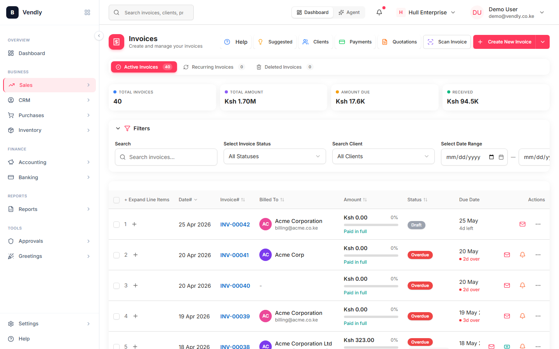Open more actions menu for INV-00039

click(538, 316)
